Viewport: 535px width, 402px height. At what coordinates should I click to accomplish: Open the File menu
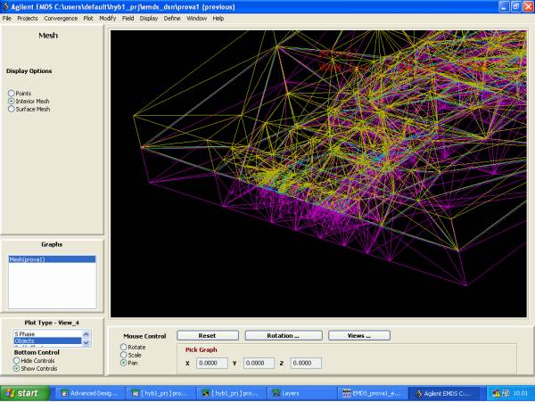7,19
